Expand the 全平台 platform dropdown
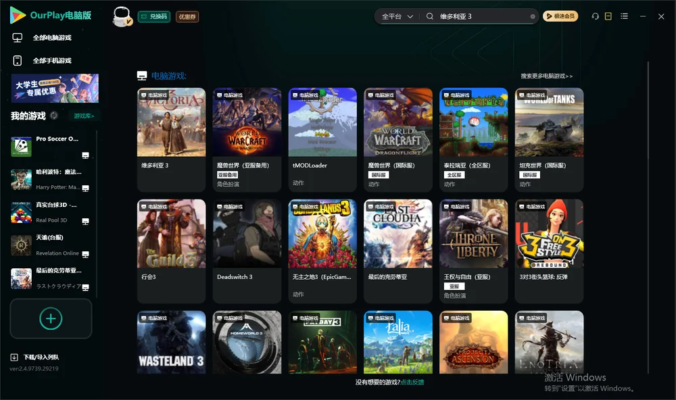This screenshot has width=676, height=400. pos(397,16)
